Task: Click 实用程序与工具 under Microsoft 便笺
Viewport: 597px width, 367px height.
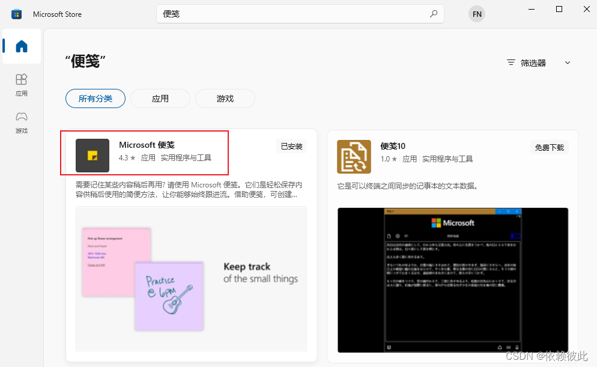Action: pos(186,157)
